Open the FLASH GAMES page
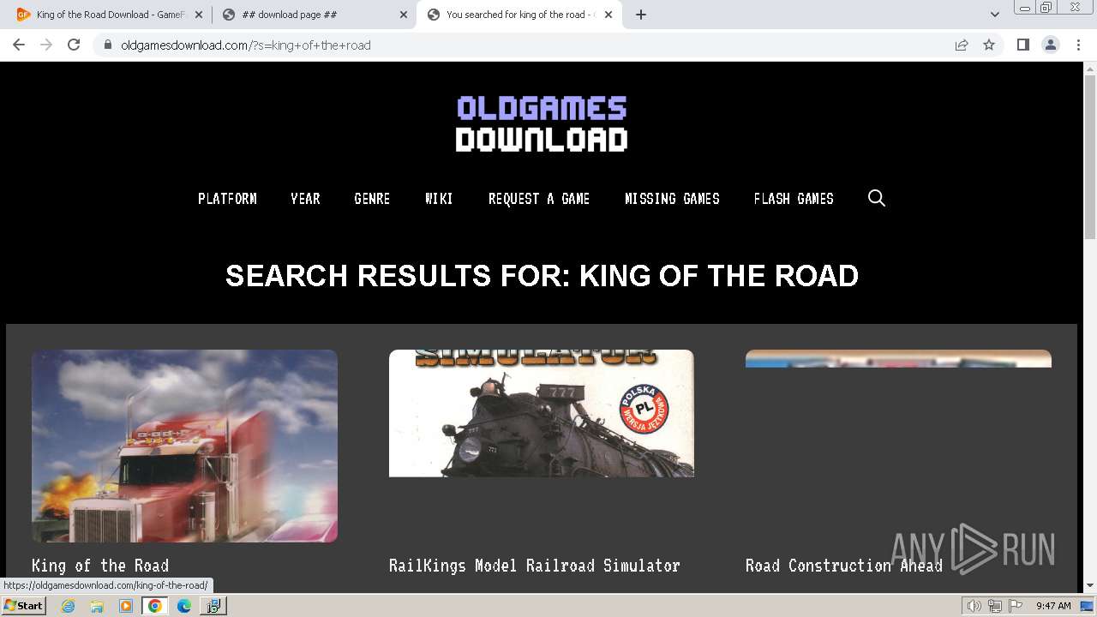The width and height of the screenshot is (1097, 617). pyautogui.click(x=794, y=199)
